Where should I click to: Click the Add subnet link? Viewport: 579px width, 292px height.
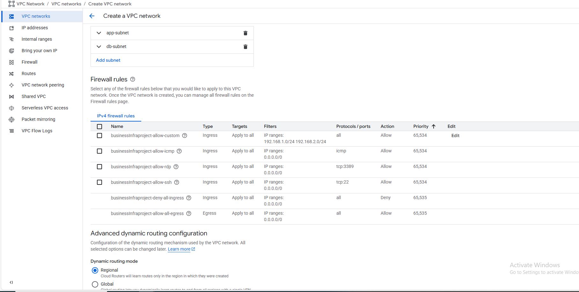coord(108,60)
